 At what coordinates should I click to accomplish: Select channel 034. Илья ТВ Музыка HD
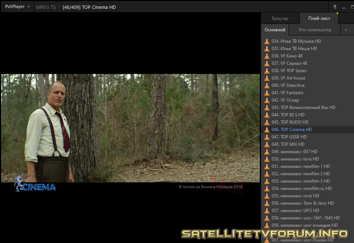tap(307, 41)
